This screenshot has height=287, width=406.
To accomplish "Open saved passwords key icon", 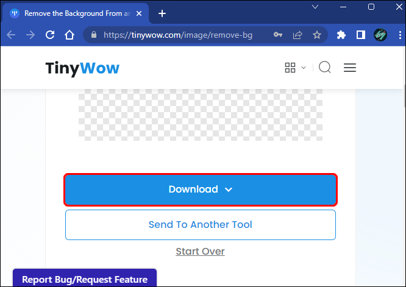I will click(278, 34).
